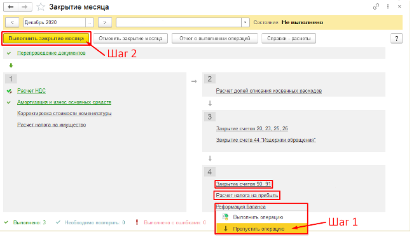414x237 pixels.
Task: Click the checkmark icon beside Расчет НДС
Action: (10, 91)
